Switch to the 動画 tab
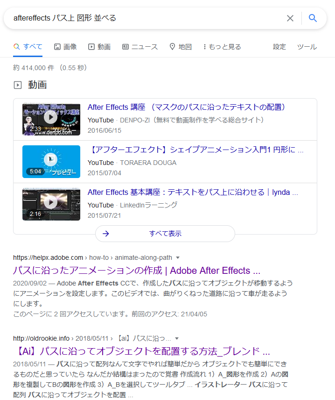 (x=99, y=47)
